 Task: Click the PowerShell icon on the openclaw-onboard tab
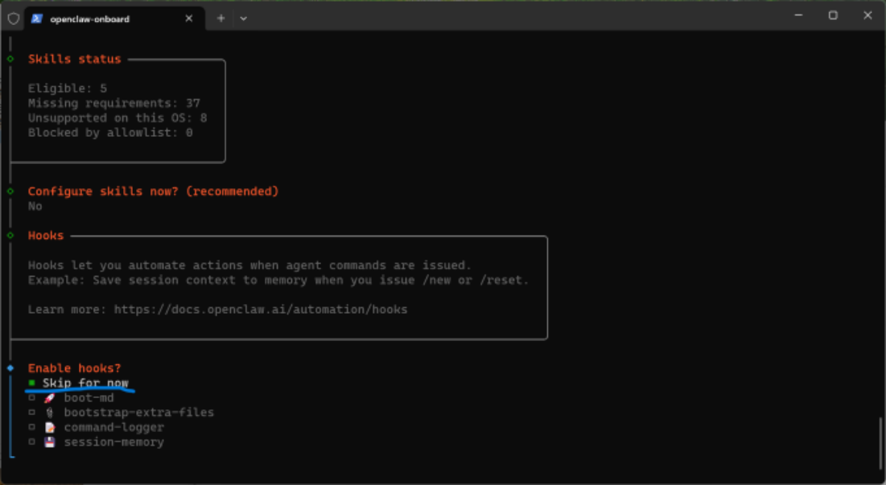point(37,18)
